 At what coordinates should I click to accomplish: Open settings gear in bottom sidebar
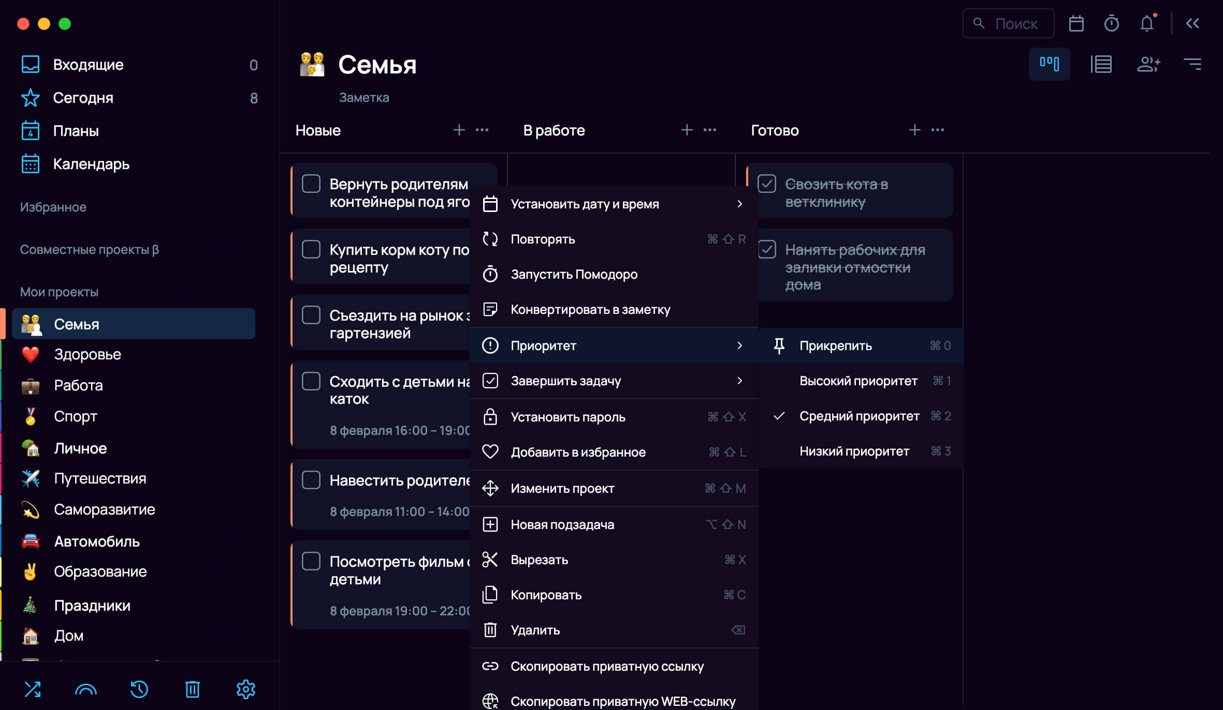tap(245, 689)
